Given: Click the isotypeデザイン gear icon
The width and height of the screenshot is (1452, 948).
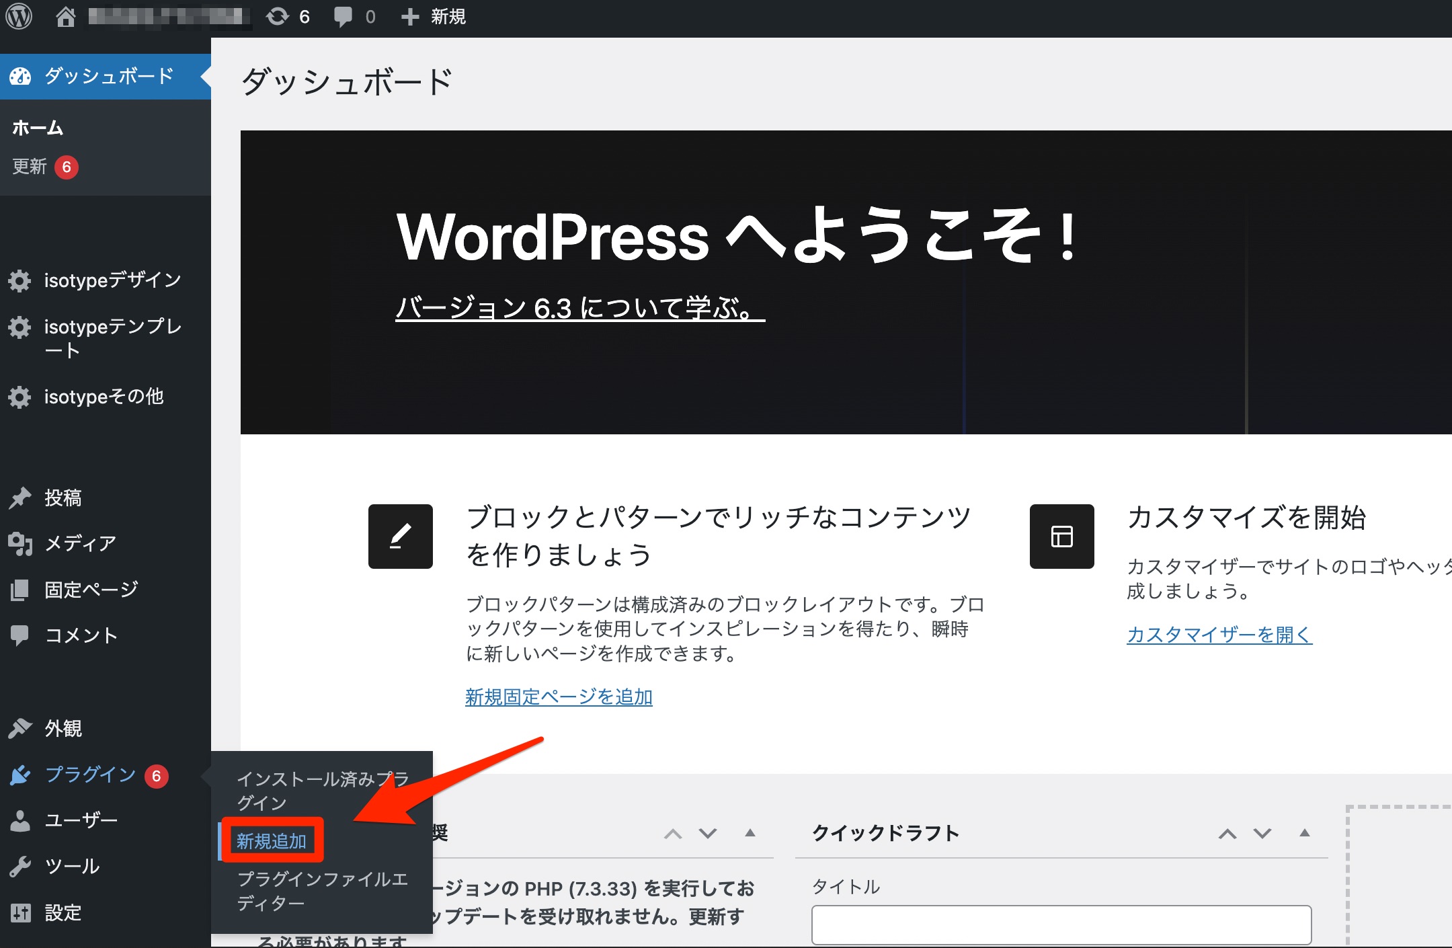Looking at the screenshot, I should [x=19, y=280].
